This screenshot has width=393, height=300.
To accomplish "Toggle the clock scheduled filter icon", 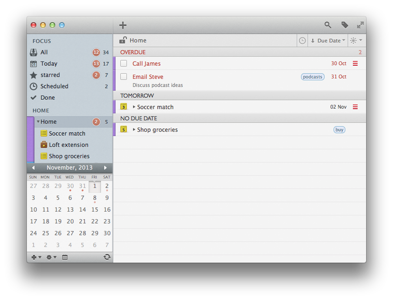I will tap(302, 41).
